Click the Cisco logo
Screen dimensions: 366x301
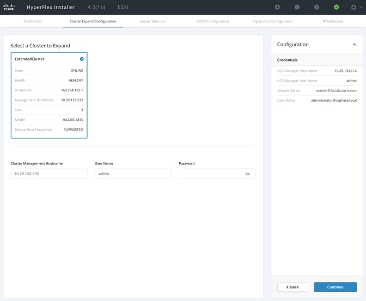(9, 7)
